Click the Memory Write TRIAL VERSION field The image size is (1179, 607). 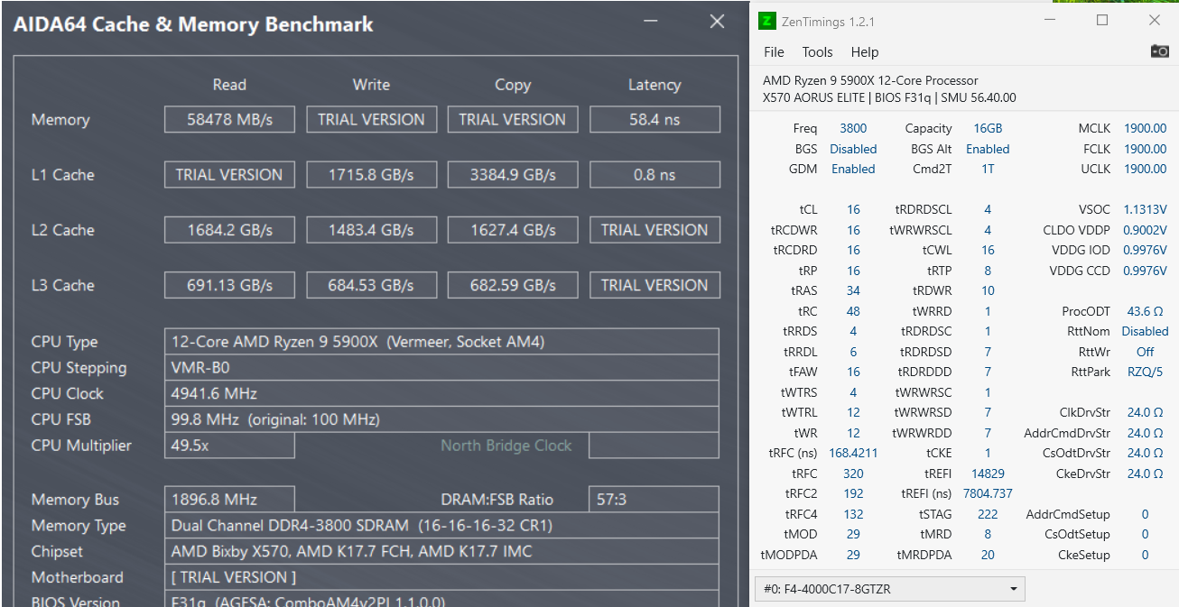point(371,119)
